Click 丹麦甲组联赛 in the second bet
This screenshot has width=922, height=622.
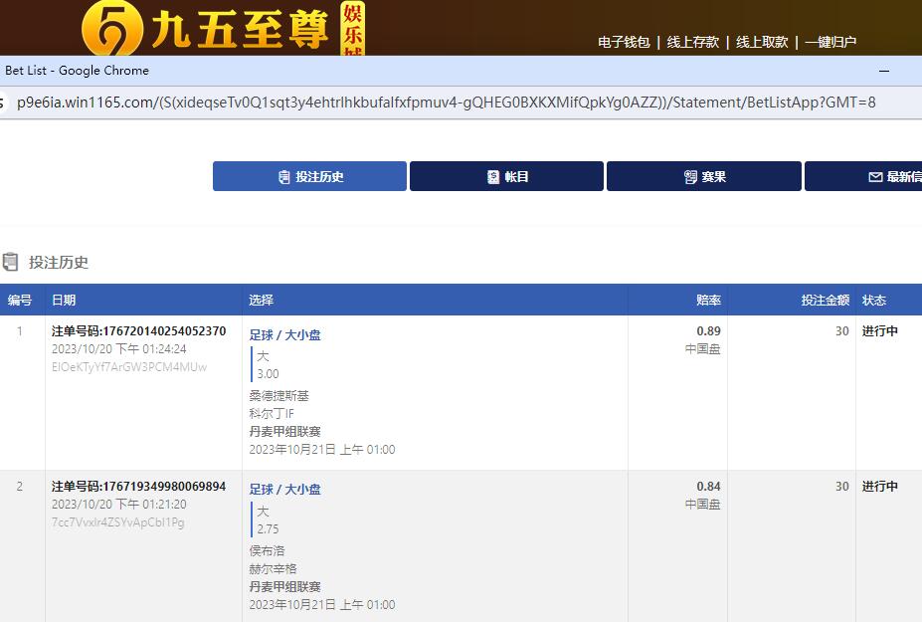pyautogui.click(x=285, y=587)
